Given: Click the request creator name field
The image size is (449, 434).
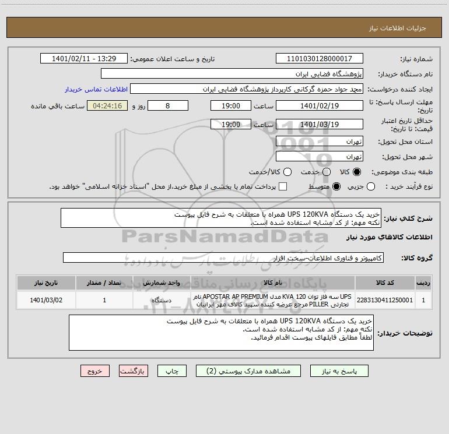Looking at the screenshot, I should [x=247, y=89].
